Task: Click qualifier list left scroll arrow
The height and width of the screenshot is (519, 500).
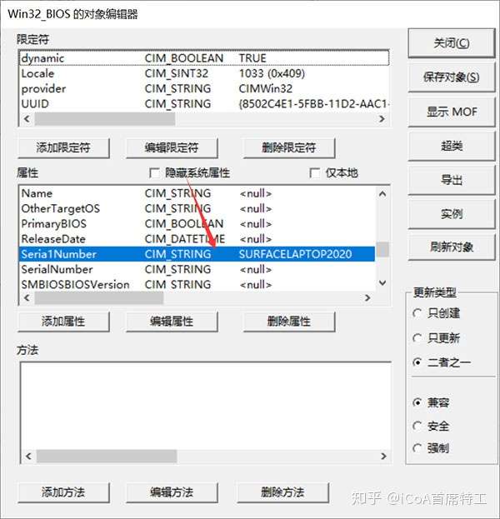Action: pos(27,118)
